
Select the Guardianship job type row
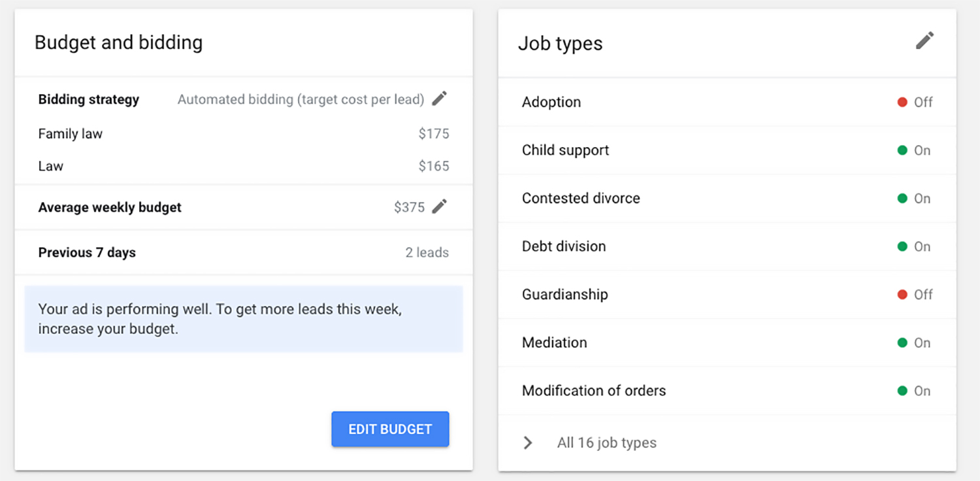[564, 295]
